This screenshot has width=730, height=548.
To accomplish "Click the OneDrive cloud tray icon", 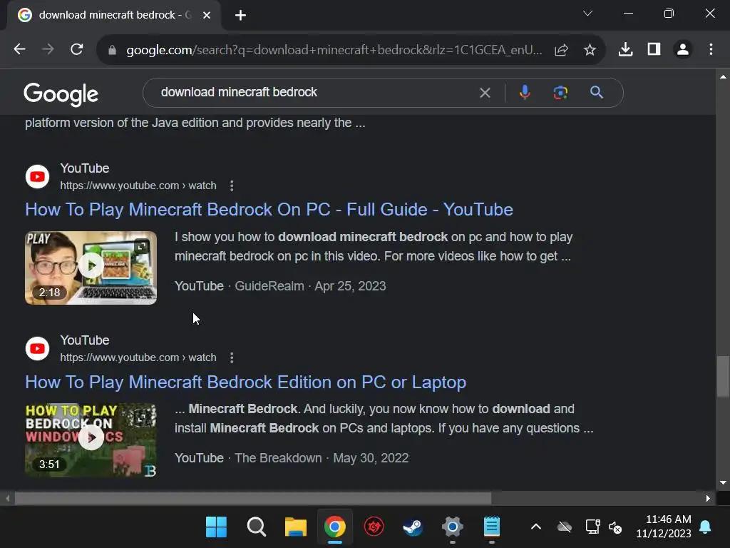I will tap(565, 527).
